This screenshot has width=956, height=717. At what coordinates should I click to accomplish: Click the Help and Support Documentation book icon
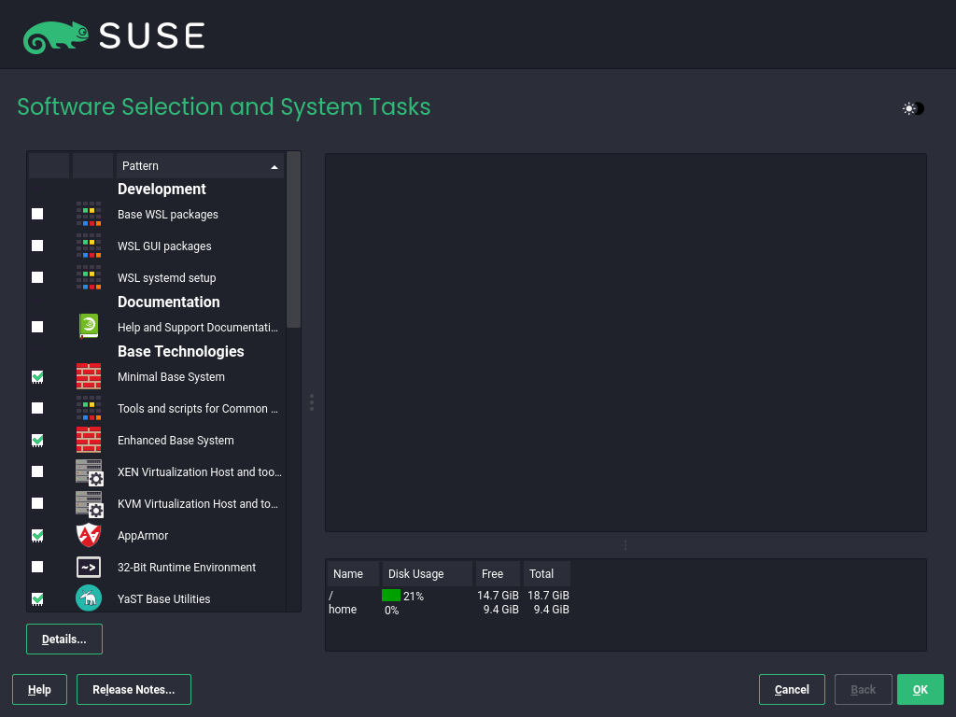coord(89,327)
